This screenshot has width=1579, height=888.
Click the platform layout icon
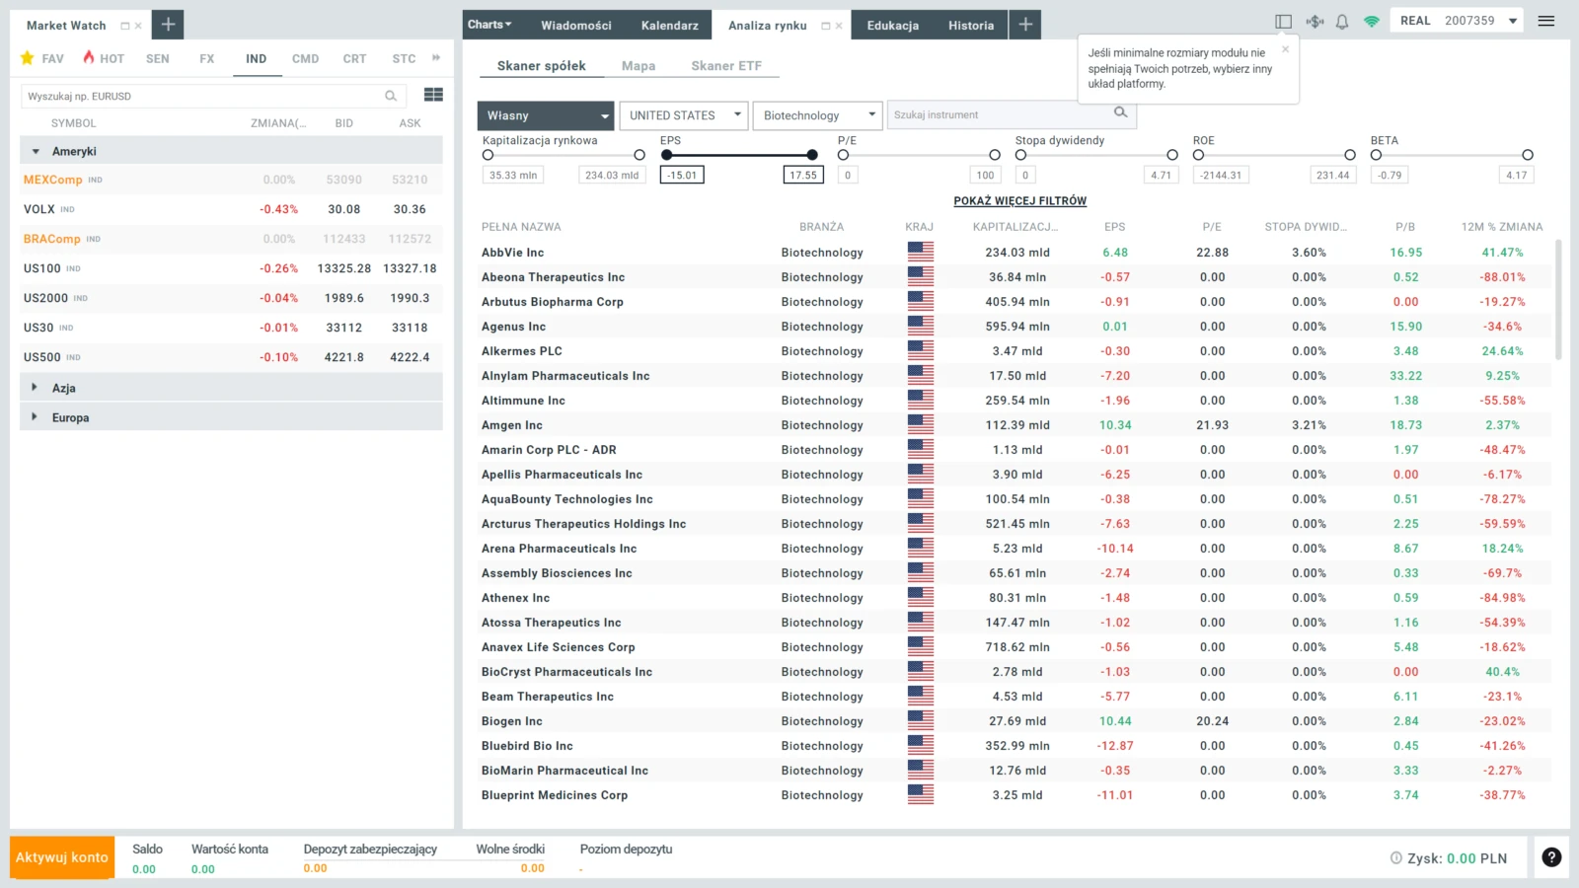(x=1283, y=22)
